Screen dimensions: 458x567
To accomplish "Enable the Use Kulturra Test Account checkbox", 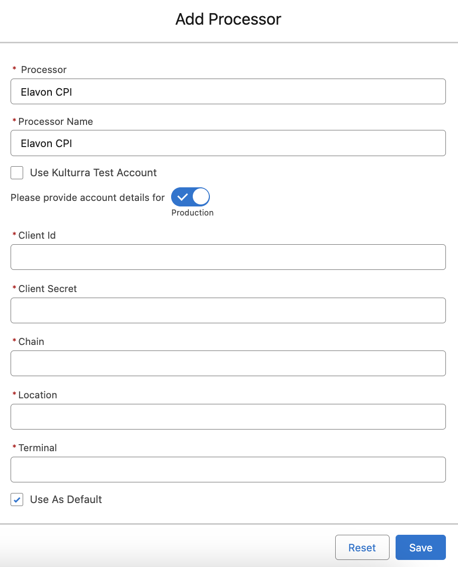I will coord(17,173).
